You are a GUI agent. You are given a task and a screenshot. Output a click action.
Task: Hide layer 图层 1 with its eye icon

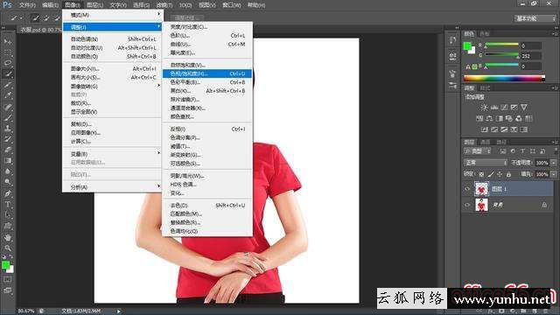click(x=467, y=189)
